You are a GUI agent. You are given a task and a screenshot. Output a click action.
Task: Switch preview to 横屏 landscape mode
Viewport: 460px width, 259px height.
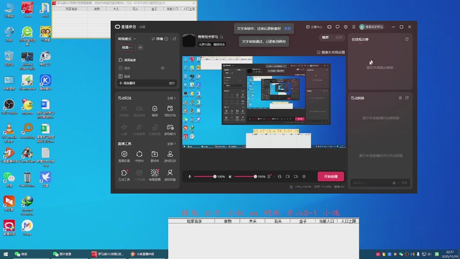pyautogui.click(x=325, y=37)
